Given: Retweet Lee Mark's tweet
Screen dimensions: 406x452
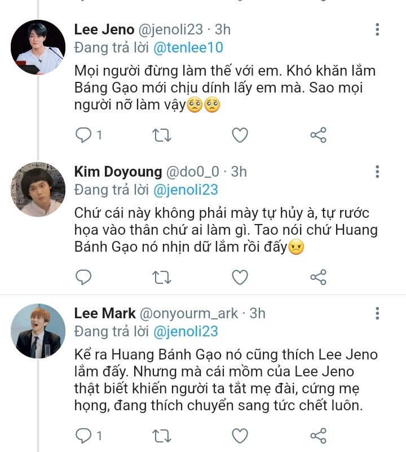Looking at the screenshot, I should pos(162,435).
